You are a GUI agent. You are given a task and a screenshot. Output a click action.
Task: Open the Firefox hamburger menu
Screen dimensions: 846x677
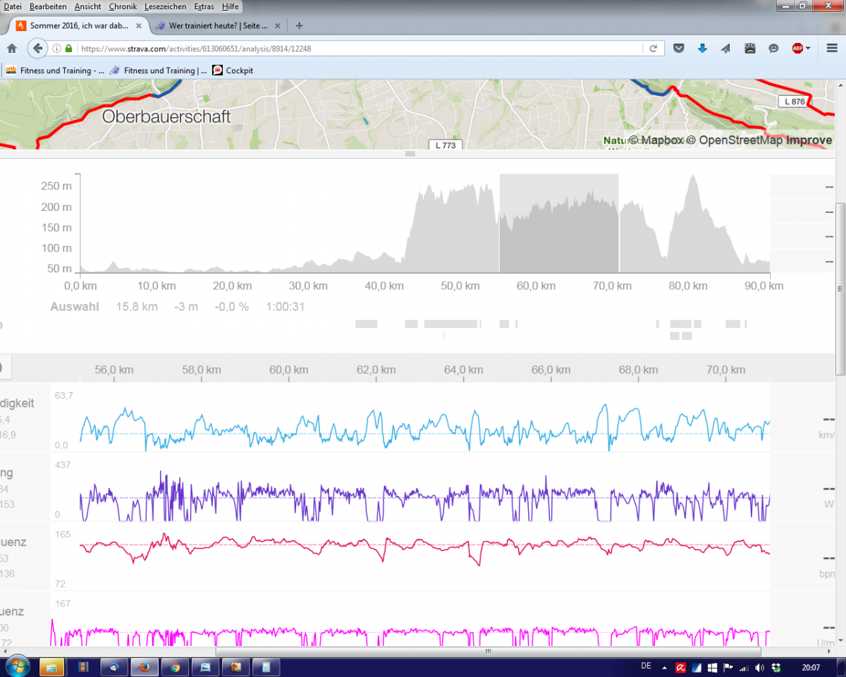point(832,49)
